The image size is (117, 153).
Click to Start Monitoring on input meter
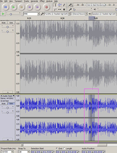96,5
